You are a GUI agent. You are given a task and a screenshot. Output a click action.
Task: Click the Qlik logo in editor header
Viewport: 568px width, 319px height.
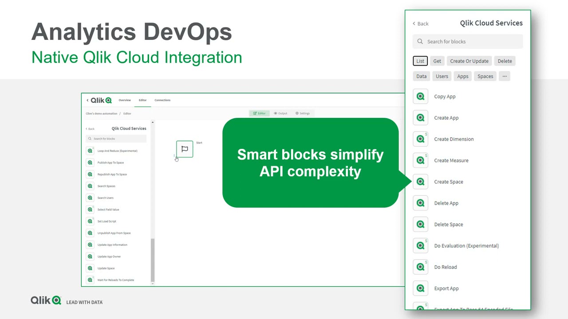point(101,101)
